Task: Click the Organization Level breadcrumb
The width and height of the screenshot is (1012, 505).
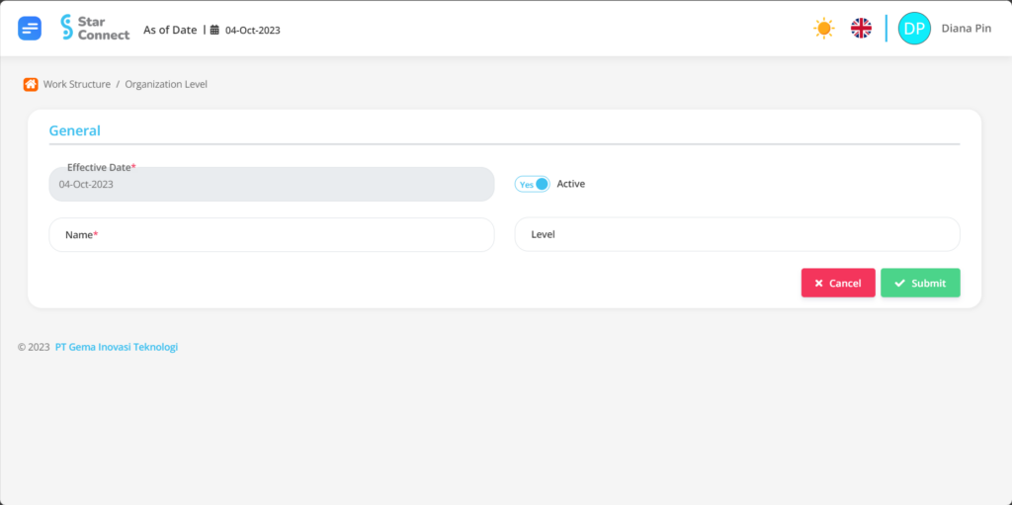Action: coord(166,84)
